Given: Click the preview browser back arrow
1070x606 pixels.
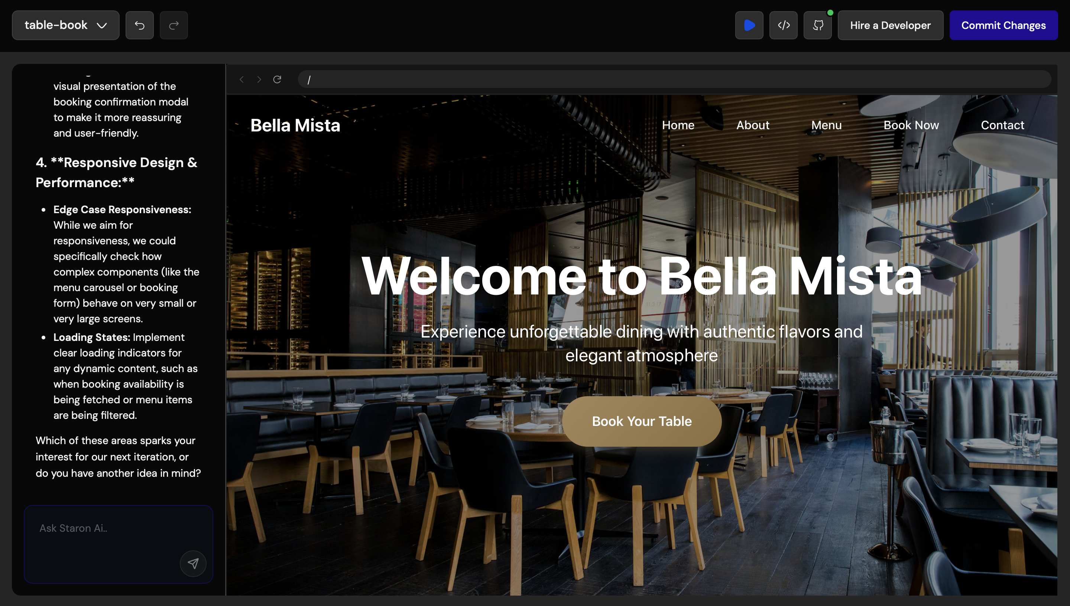Looking at the screenshot, I should [x=241, y=79].
